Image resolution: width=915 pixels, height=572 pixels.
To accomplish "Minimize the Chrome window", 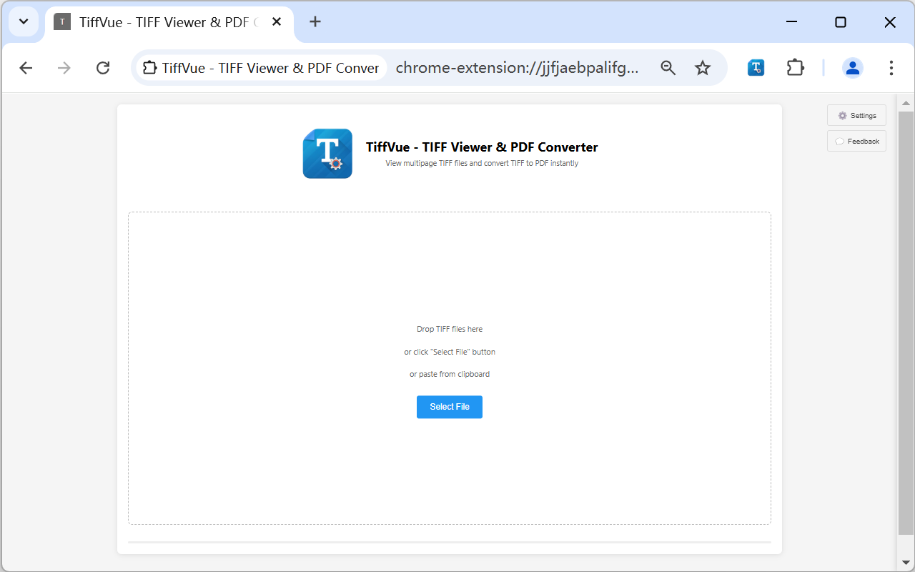I will (x=791, y=22).
